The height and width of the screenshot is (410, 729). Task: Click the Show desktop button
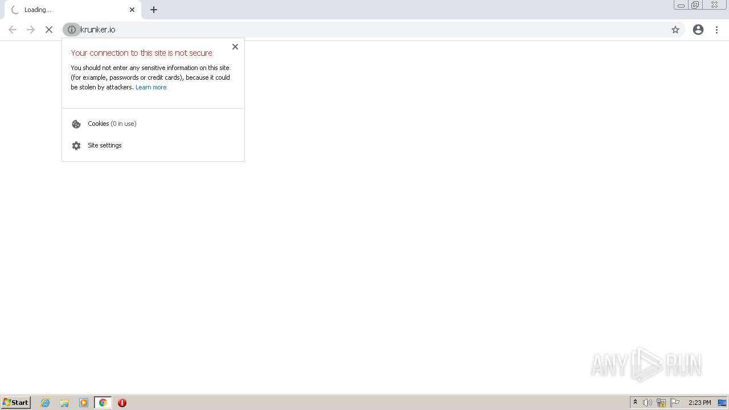coord(722,403)
